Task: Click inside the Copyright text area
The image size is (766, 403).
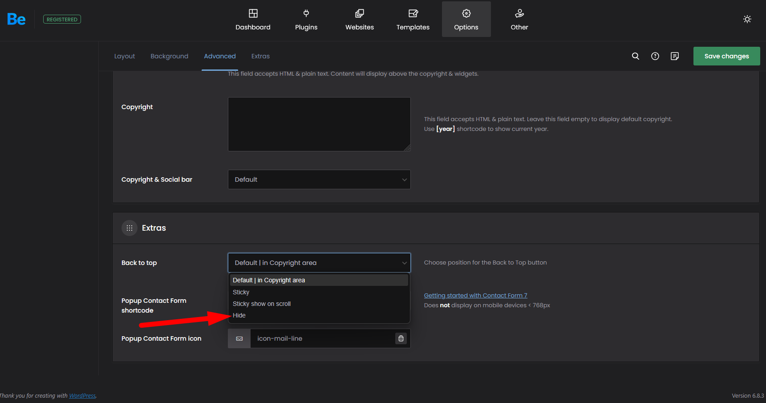Action: coord(319,124)
